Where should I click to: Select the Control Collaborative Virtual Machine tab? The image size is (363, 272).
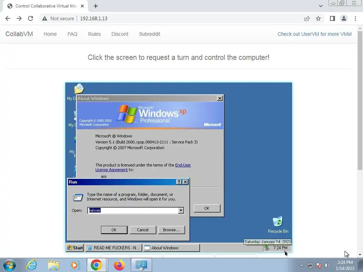[45, 6]
